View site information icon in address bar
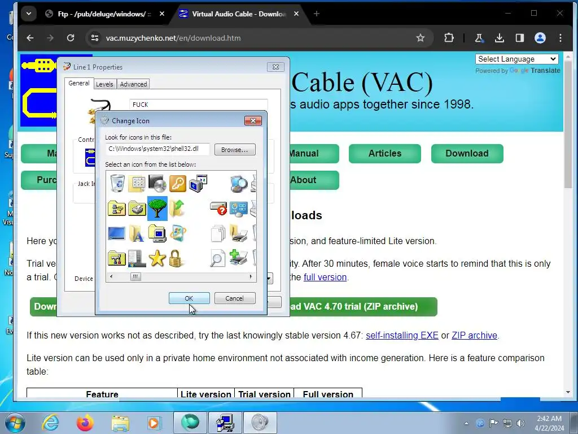The image size is (578, 434). pyautogui.click(x=95, y=38)
